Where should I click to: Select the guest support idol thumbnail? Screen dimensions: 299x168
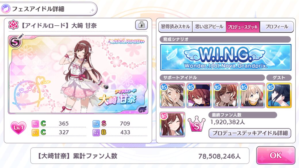(x=279, y=95)
